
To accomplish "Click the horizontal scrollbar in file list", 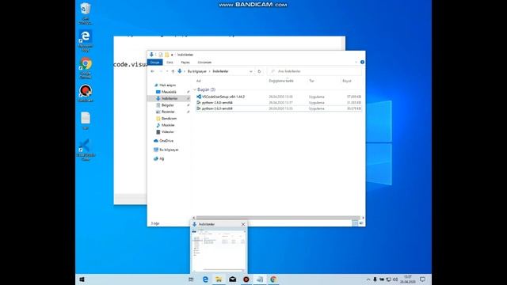I will (278, 218).
